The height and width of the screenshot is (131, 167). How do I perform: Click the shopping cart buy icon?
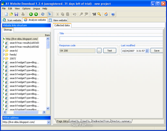(94, 14)
